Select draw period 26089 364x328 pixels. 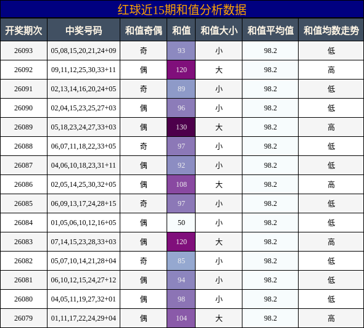pos(23,127)
